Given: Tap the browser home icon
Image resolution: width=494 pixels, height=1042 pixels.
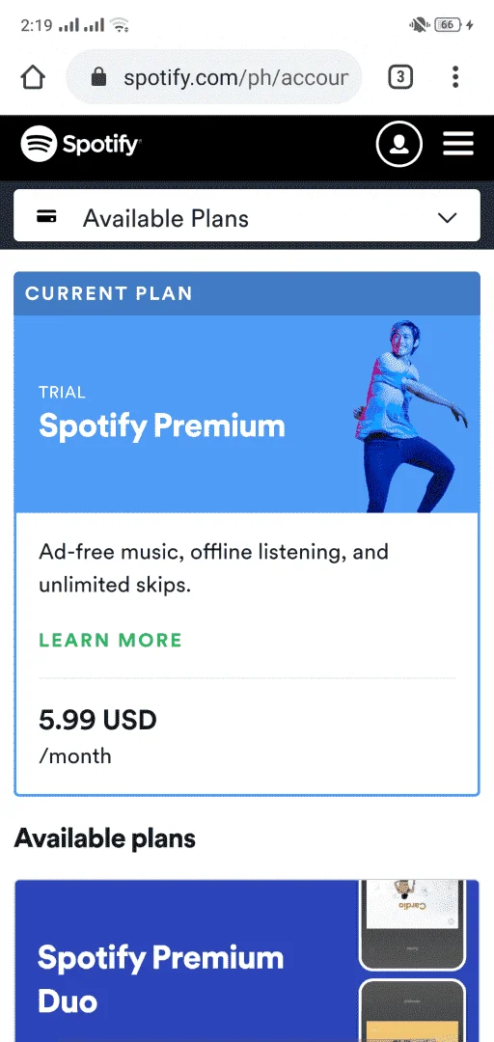Looking at the screenshot, I should pyautogui.click(x=33, y=78).
